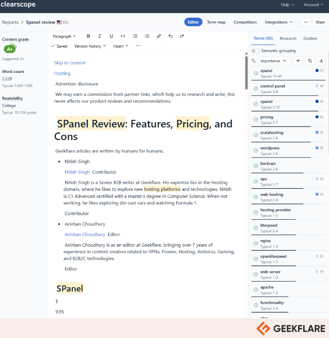Toggle bold formatting in editor toolbar
Screen dimensions: 329x338
pos(88,36)
